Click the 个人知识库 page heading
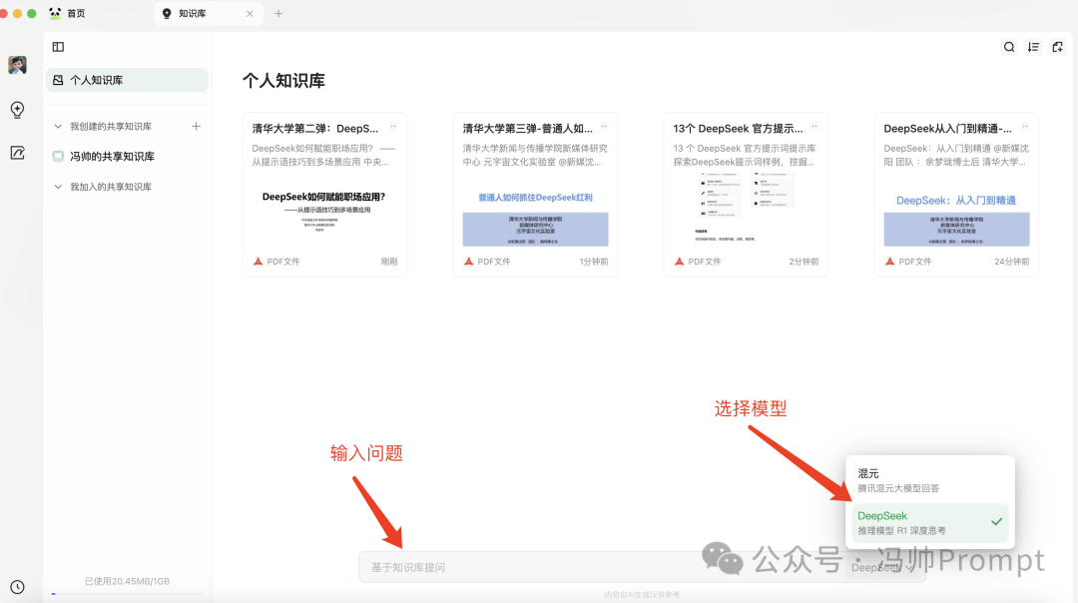Screen dimensions: 1078x603 coord(283,81)
